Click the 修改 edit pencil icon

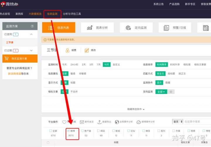[x=87, y=50]
